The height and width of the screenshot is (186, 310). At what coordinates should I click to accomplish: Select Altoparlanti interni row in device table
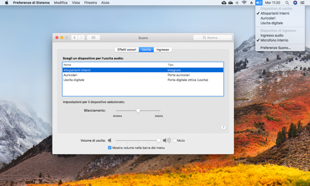click(x=143, y=70)
